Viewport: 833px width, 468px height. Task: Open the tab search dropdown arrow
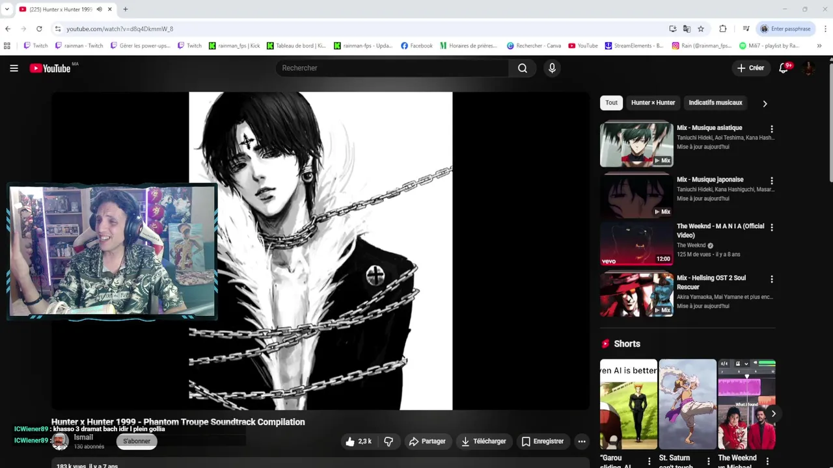7,9
